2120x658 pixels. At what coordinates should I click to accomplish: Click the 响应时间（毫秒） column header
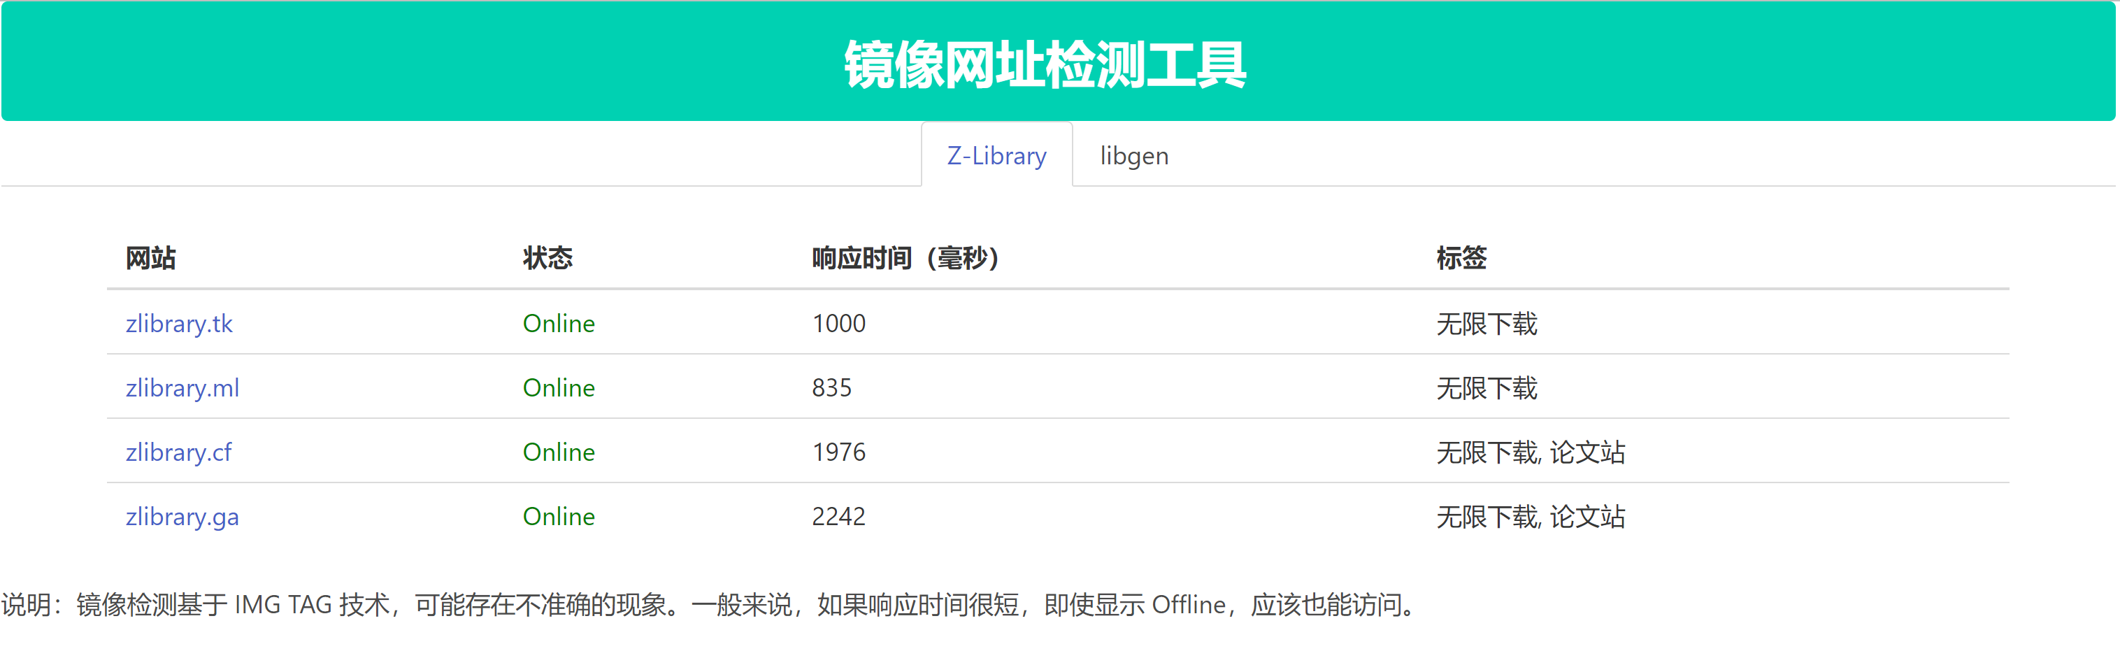coord(905,259)
